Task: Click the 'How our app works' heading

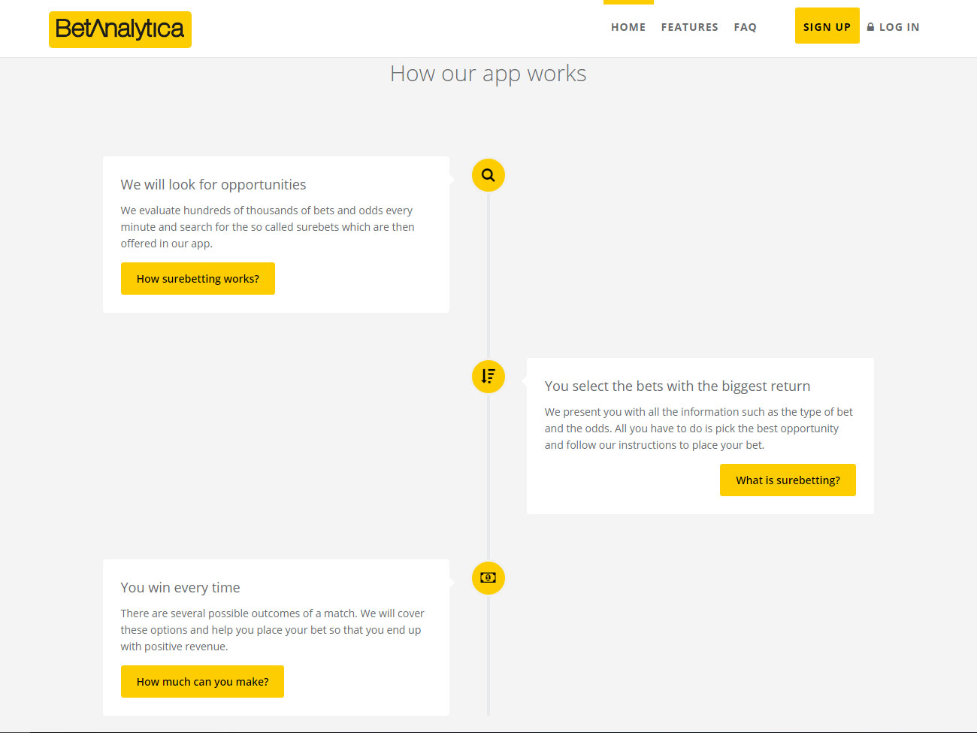Action: click(x=488, y=74)
